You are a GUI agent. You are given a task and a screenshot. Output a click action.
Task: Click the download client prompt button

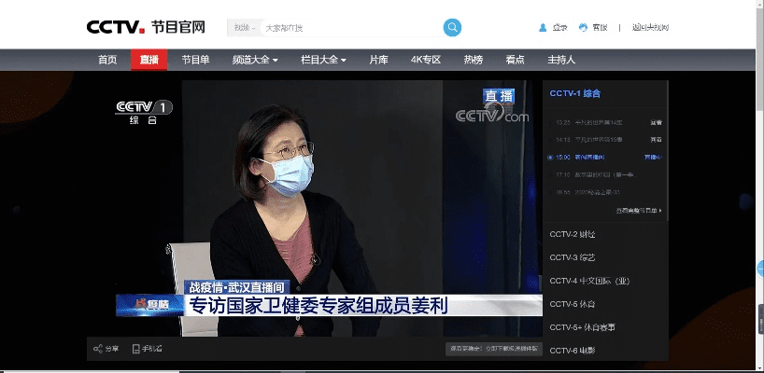click(493, 349)
